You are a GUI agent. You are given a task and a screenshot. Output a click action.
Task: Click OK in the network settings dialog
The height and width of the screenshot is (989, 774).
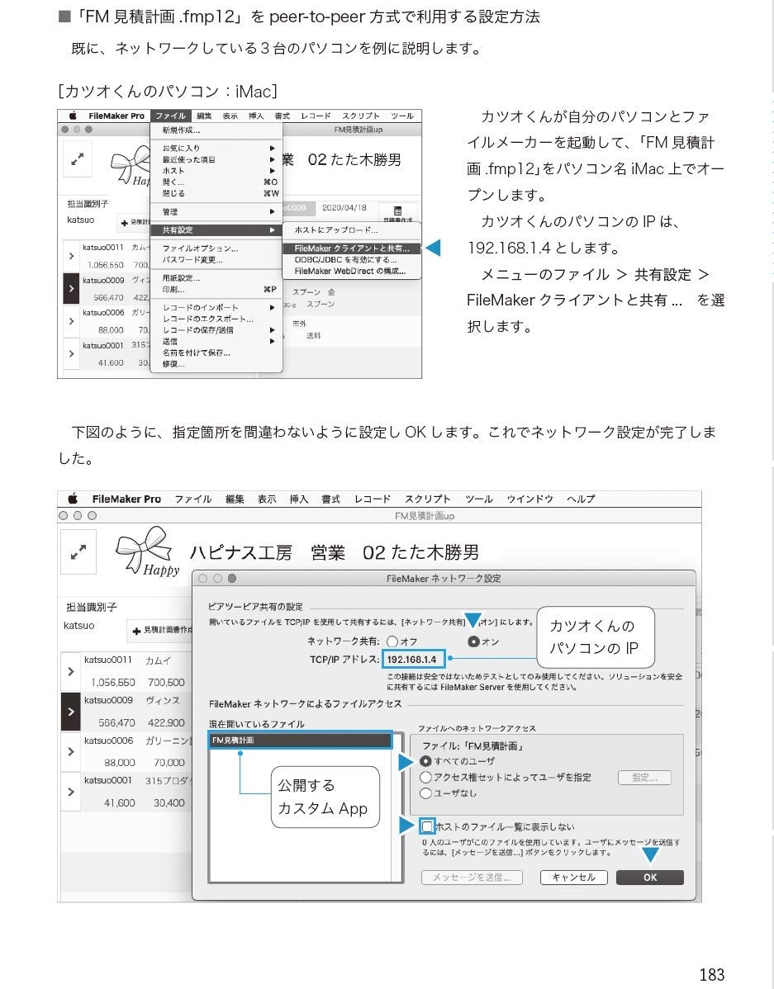tap(649, 878)
